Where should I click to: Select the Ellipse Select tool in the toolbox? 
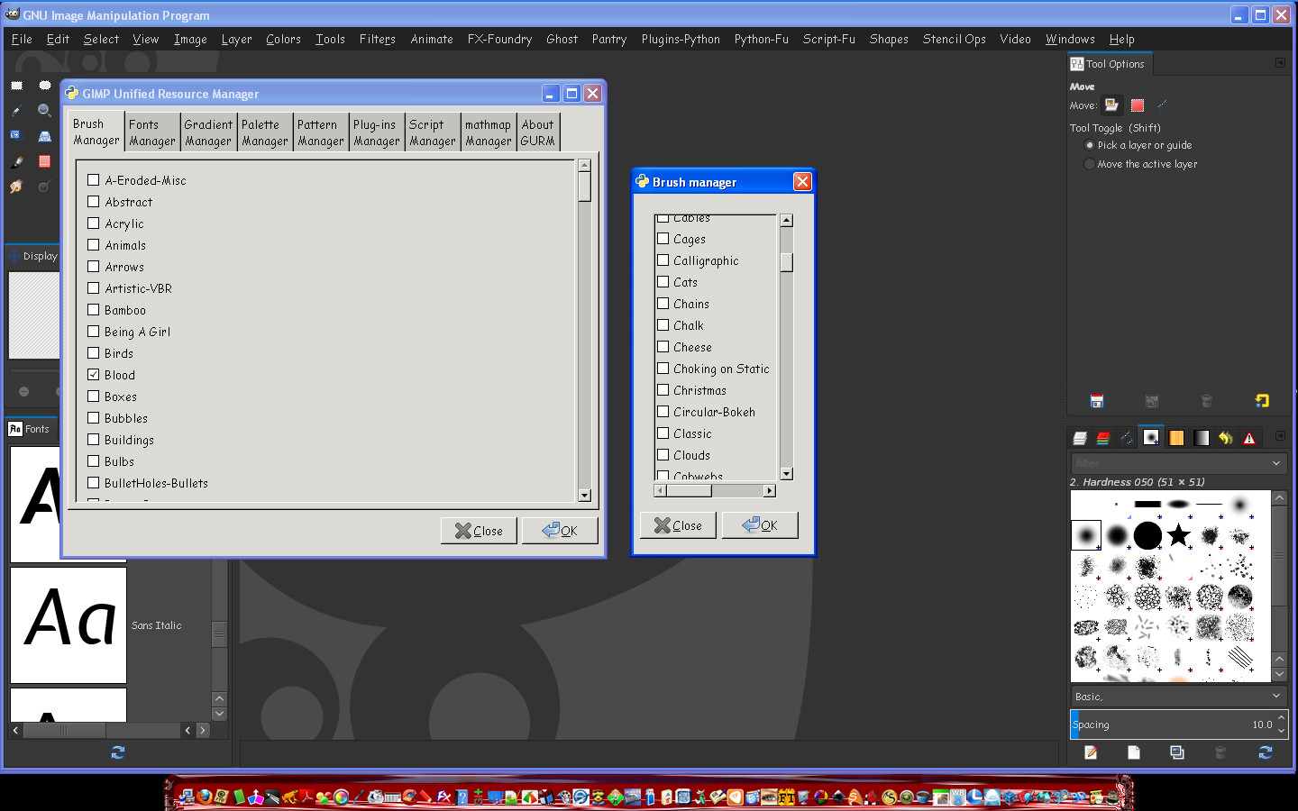(44, 86)
